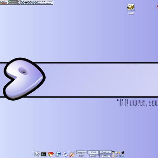Launch the web browser globe icon
Viewport: 158px width, 158px height.
58,154
